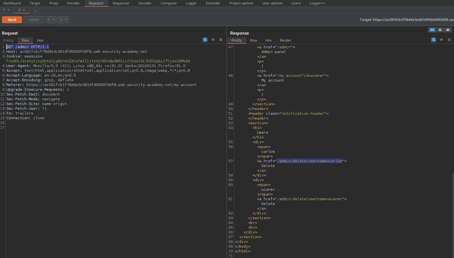Open the Decoder tab
The image size is (454, 258).
tap(145, 3)
